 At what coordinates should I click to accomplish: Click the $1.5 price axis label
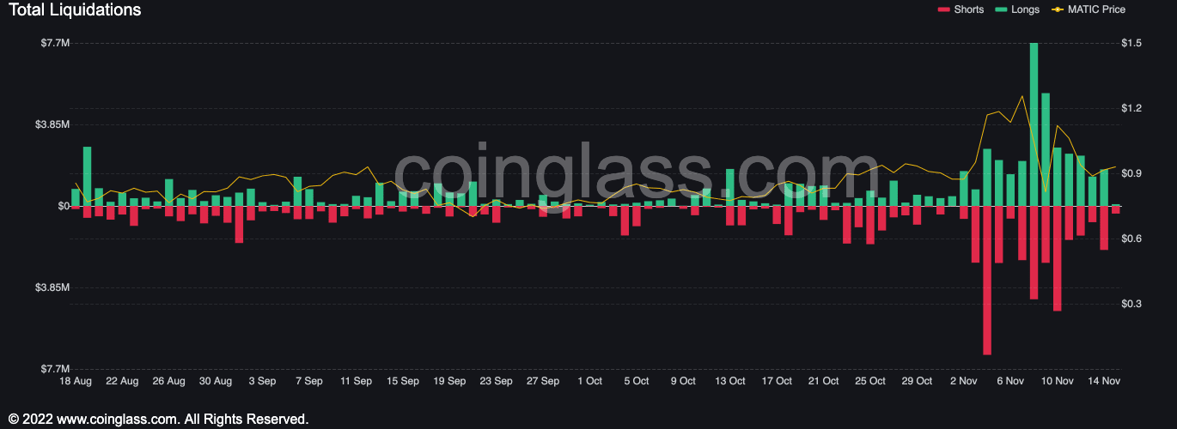tap(1131, 43)
